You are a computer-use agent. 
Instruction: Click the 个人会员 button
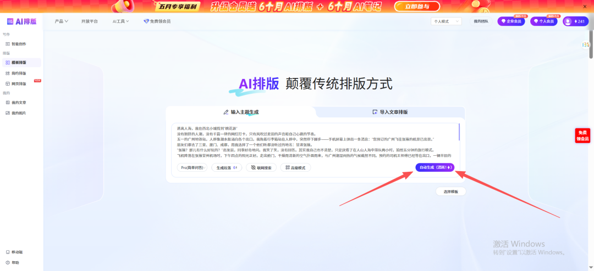tap(544, 21)
